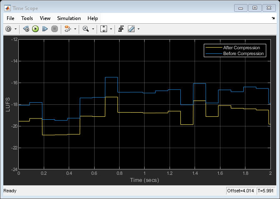Screen dimensions: 280x199
Task: Click the LUFS y-axis label
Action: pyautogui.click(x=7, y=104)
